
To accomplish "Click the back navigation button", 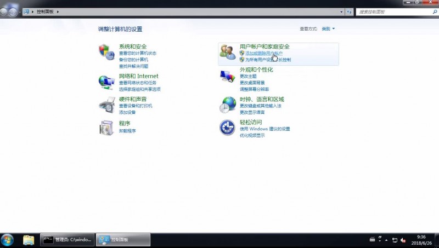I will 3,11.
